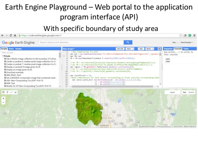Open script Get a MCD43A composites image

(30, 78)
